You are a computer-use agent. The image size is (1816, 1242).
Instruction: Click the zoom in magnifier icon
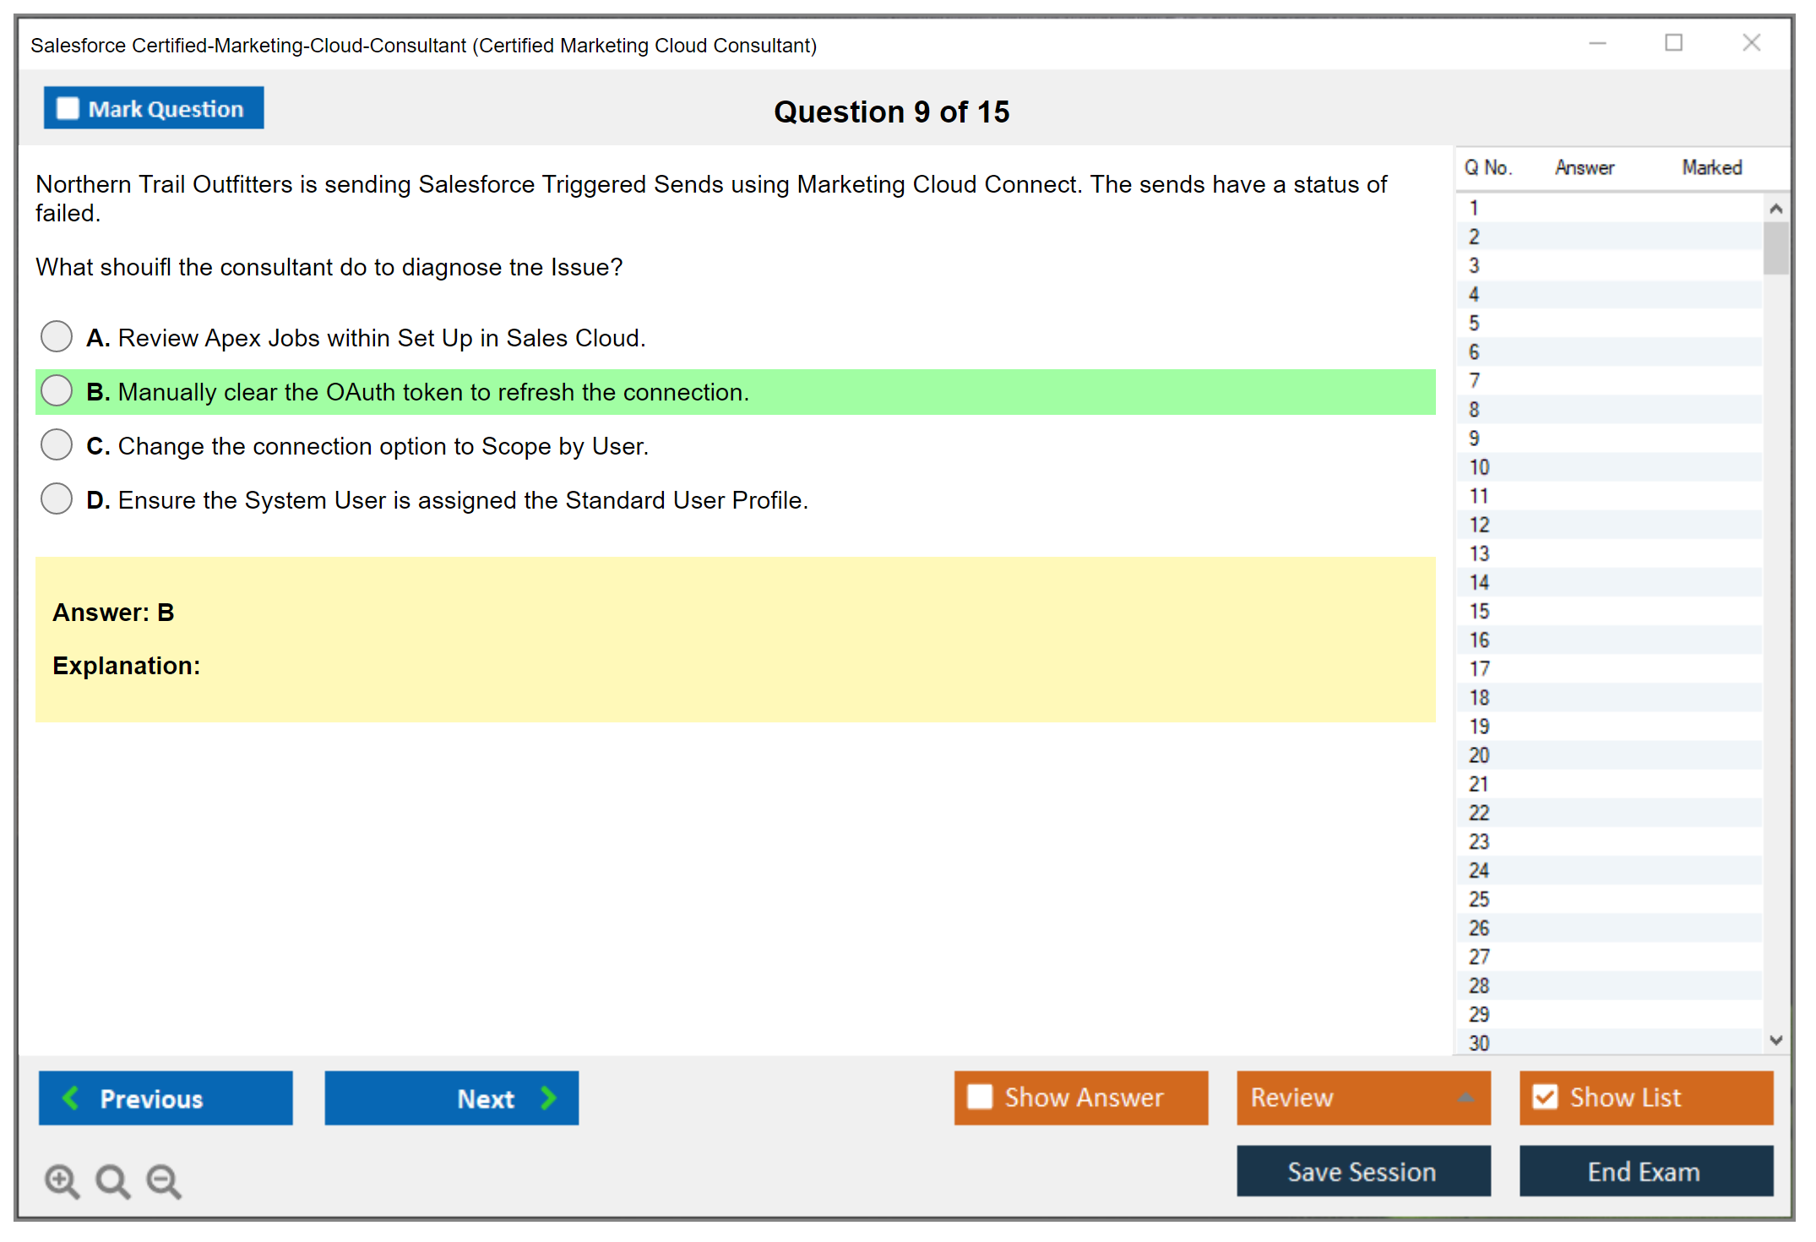61,1180
